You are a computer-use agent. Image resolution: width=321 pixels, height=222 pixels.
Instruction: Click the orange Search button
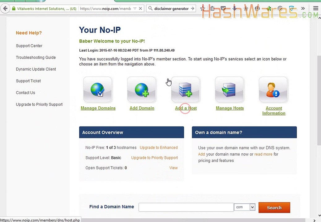[x=274, y=208]
